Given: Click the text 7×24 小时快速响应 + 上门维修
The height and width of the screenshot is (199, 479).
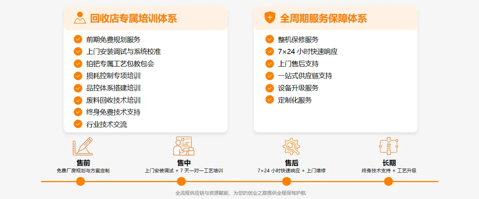Looking at the screenshot, I should pos(291,171).
